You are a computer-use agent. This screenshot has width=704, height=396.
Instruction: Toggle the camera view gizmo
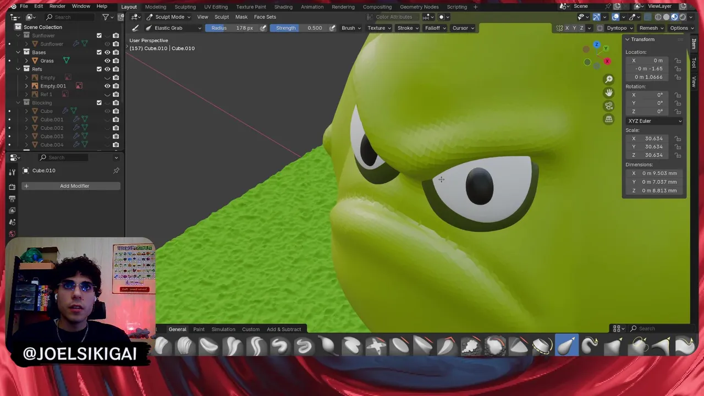click(609, 106)
